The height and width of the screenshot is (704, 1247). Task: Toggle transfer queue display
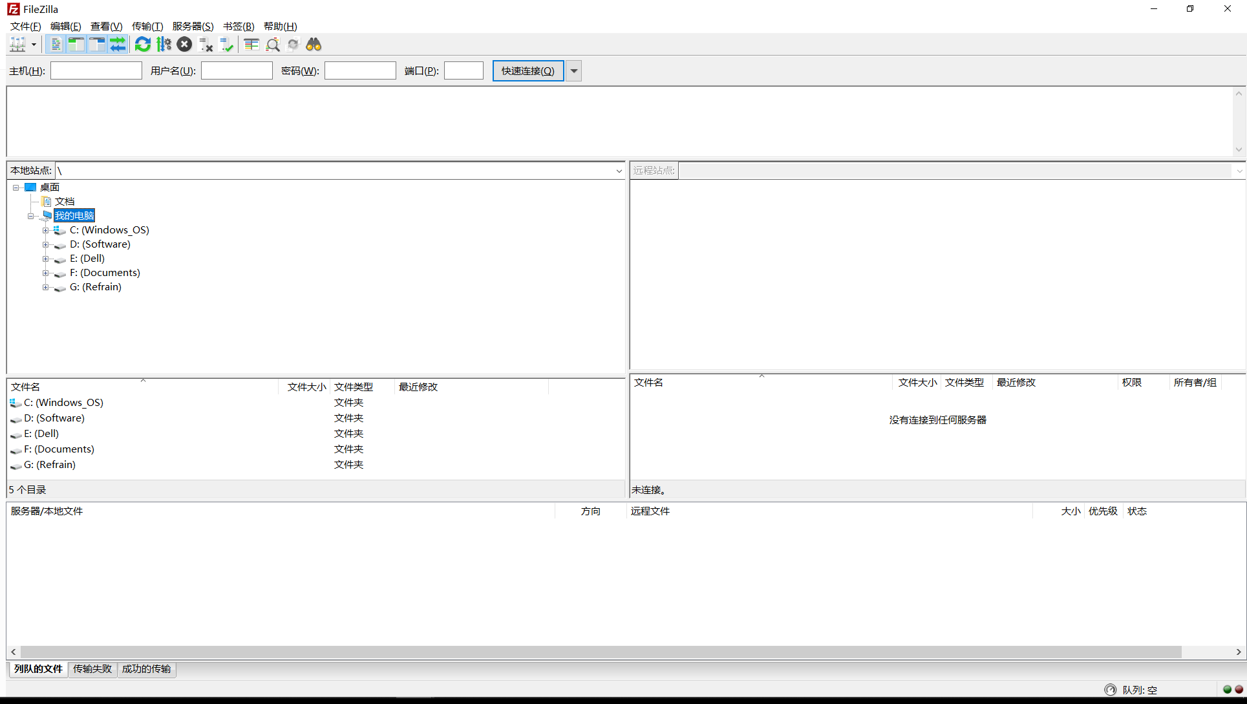(x=118, y=45)
